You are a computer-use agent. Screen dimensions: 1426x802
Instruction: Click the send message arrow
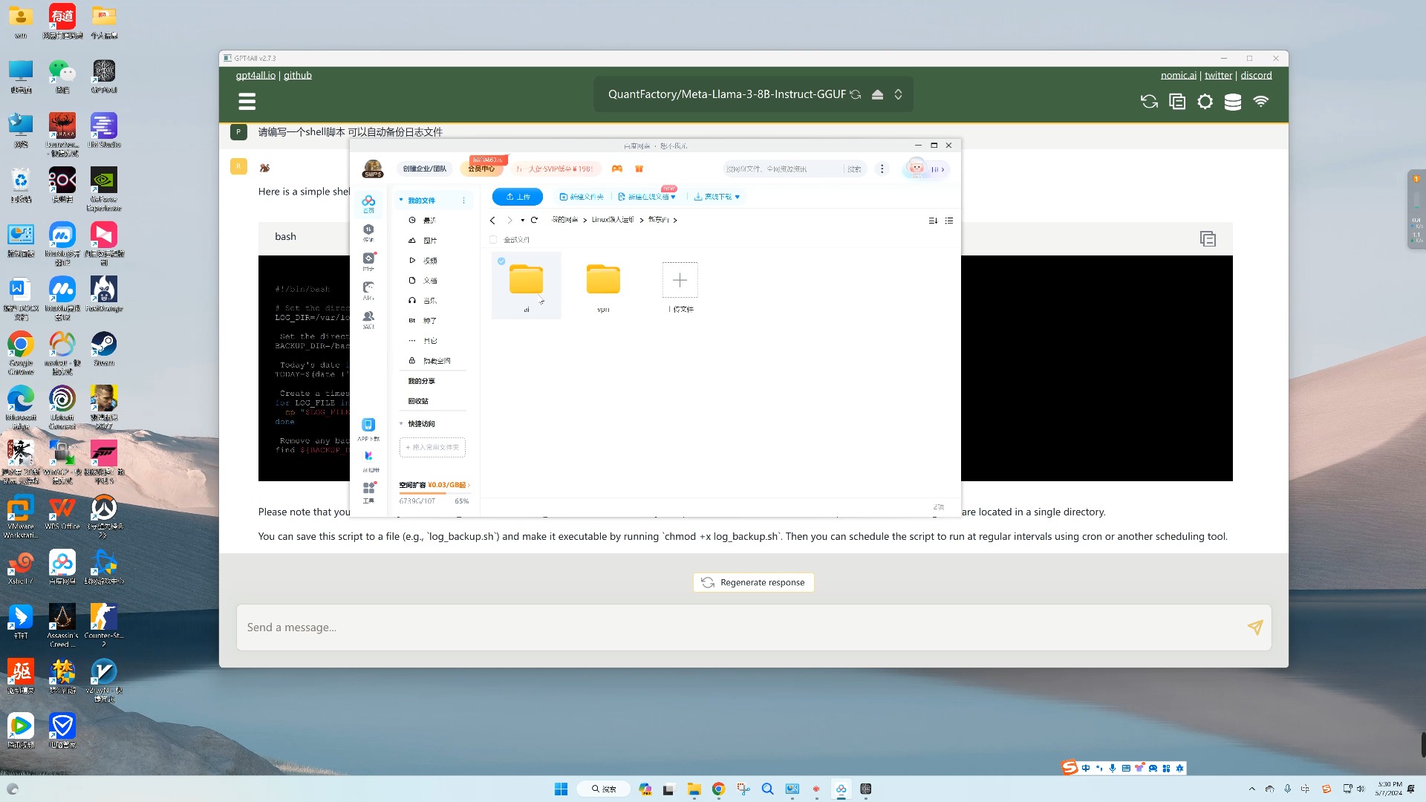click(1255, 627)
